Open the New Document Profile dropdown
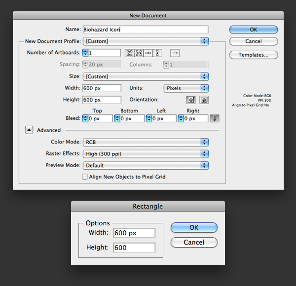Screen dimensions: 296x286 click(x=146, y=41)
